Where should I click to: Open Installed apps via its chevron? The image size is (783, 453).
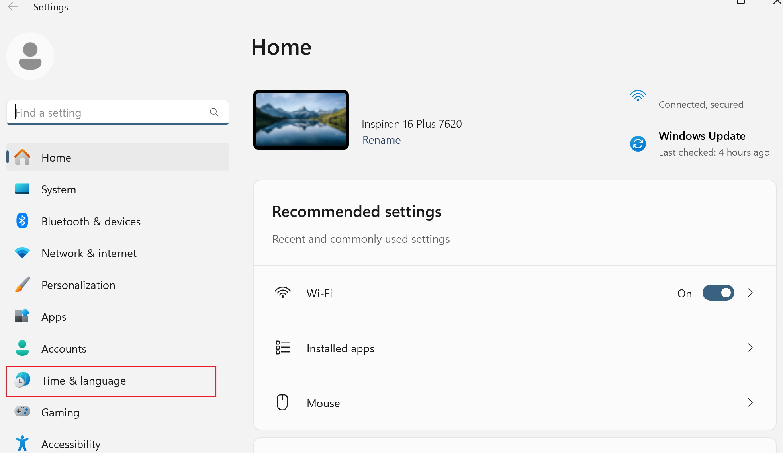750,348
